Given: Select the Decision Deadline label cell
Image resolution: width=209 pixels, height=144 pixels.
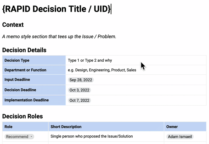Looking at the screenshot, I should tap(34, 90).
